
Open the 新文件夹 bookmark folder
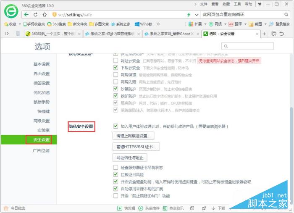pyautogui.click(x=78, y=24)
